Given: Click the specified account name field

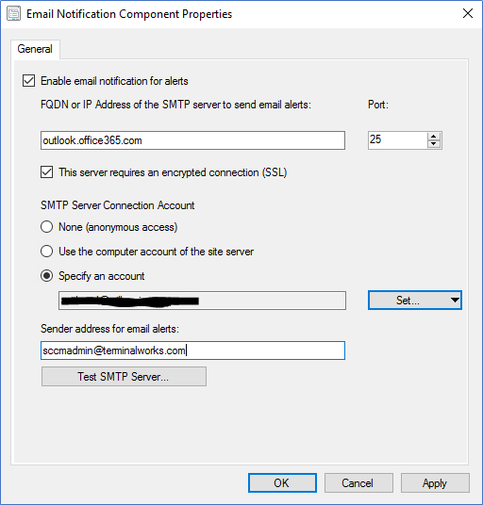Looking at the screenshot, I should 202,301.
